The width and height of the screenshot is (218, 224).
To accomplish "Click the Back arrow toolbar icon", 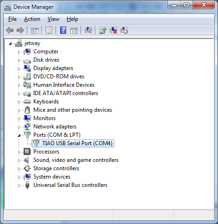I will [x=10, y=30].
